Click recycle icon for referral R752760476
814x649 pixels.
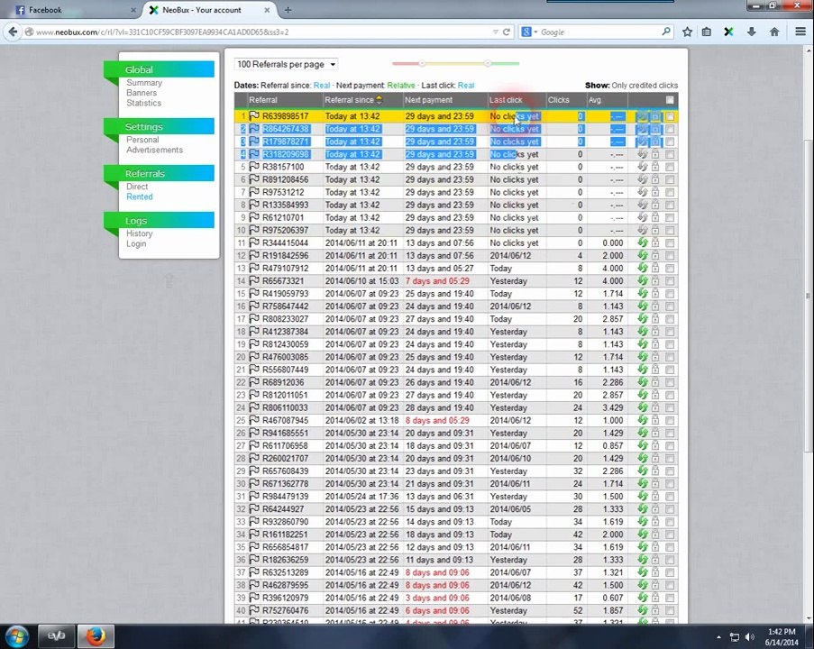click(x=643, y=610)
